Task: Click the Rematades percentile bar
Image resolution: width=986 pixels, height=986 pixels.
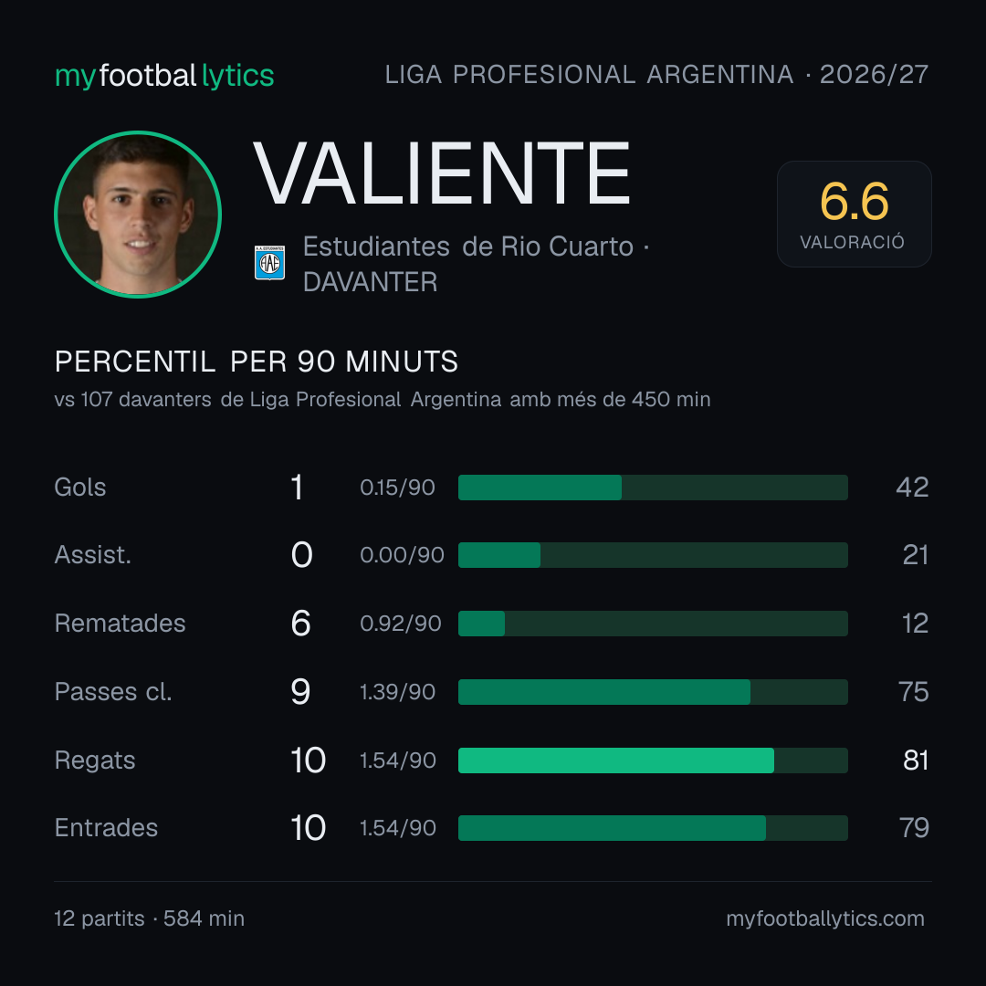Action: coord(653,624)
